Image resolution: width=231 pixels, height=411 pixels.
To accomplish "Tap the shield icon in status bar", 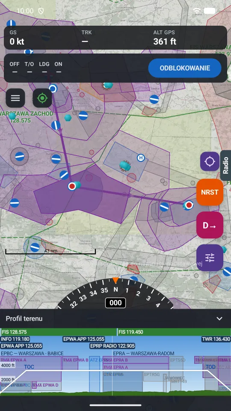I will click(x=41, y=11).
